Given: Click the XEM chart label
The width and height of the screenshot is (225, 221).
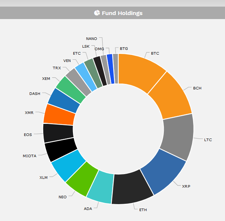Looking at the screenshot, I should [x=46, y=78].
